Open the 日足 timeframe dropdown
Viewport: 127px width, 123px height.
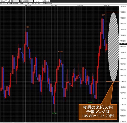(x=14, y=1)
